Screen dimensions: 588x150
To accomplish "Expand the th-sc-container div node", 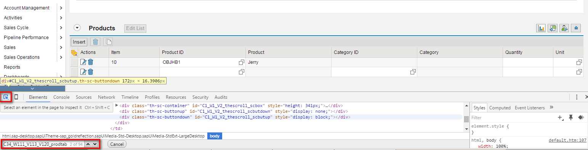I will pyautogui.click(x=117, y=105).
